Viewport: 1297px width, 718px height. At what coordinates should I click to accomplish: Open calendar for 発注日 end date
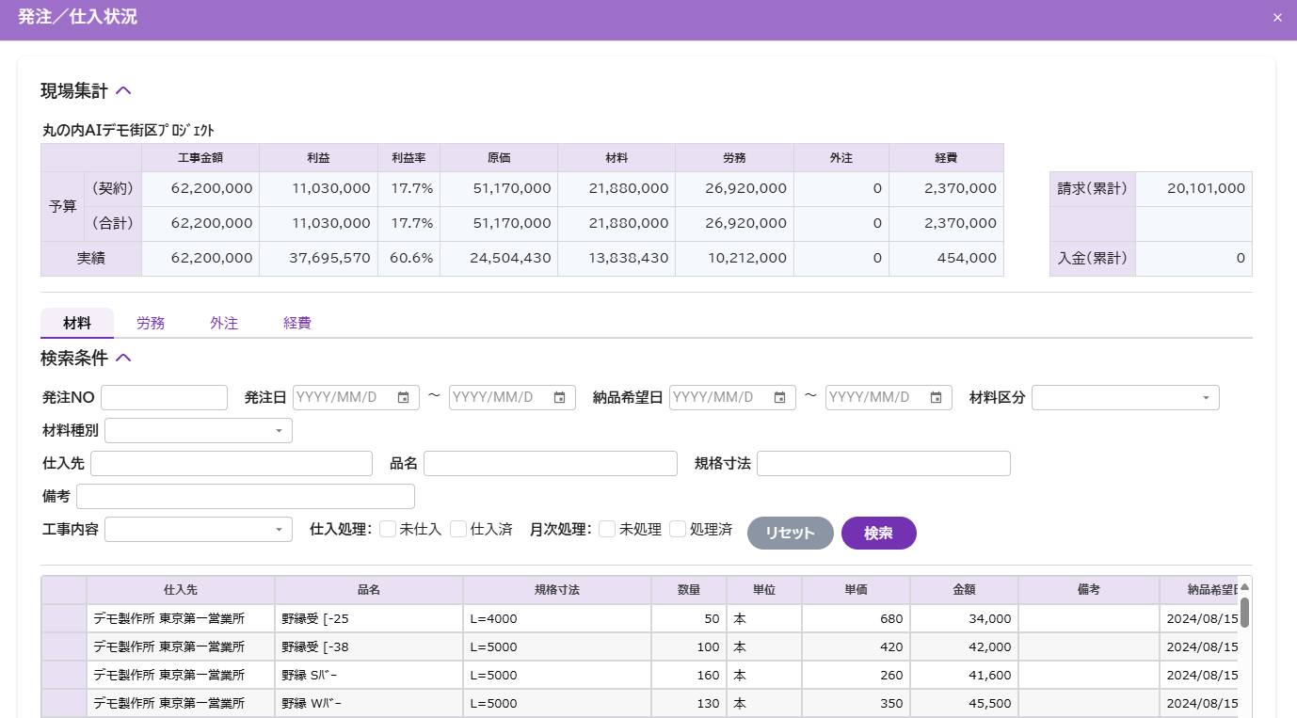coord(559,398)
